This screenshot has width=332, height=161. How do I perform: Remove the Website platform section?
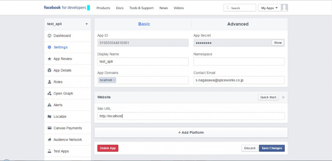[283, 97]
